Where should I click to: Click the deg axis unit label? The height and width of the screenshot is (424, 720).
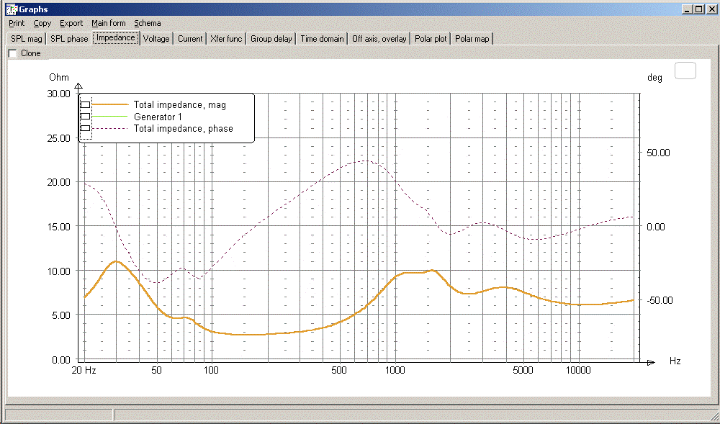(x=654, y=78)
